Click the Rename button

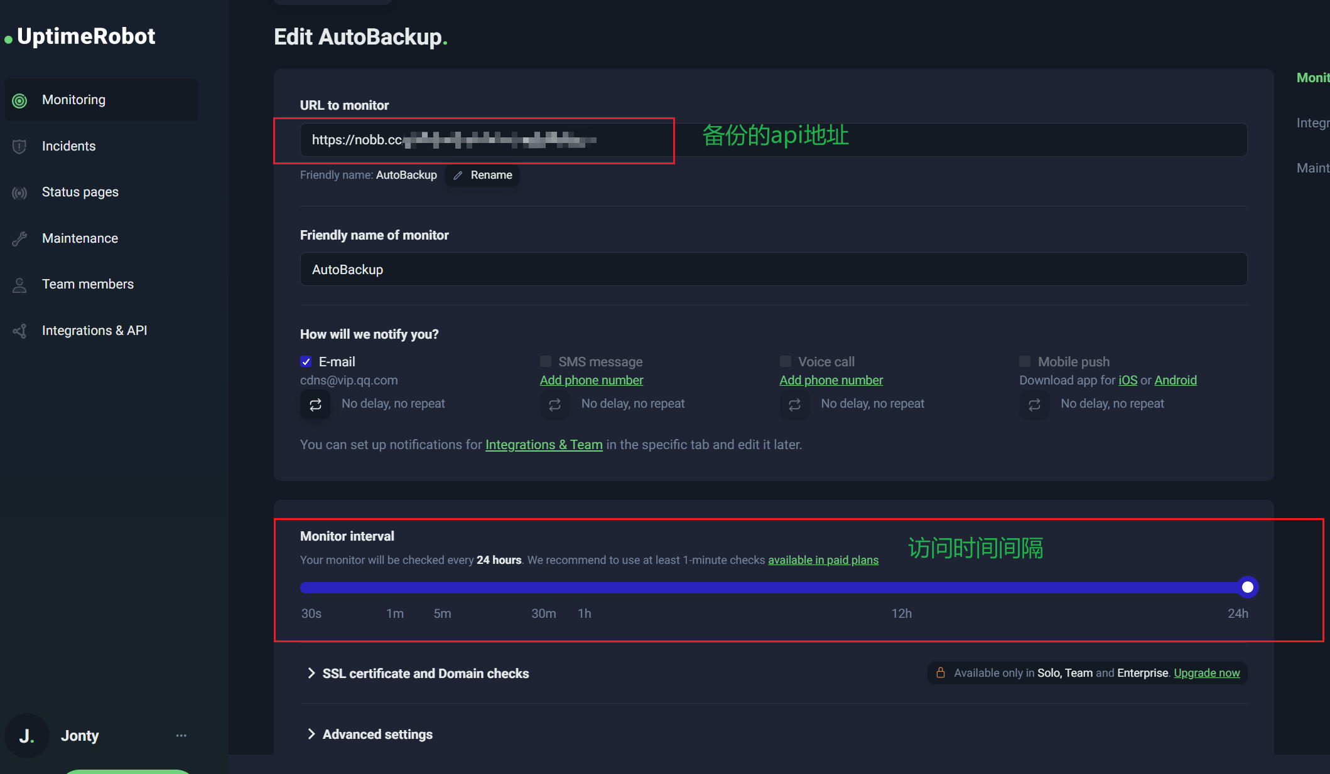(482, 175)
